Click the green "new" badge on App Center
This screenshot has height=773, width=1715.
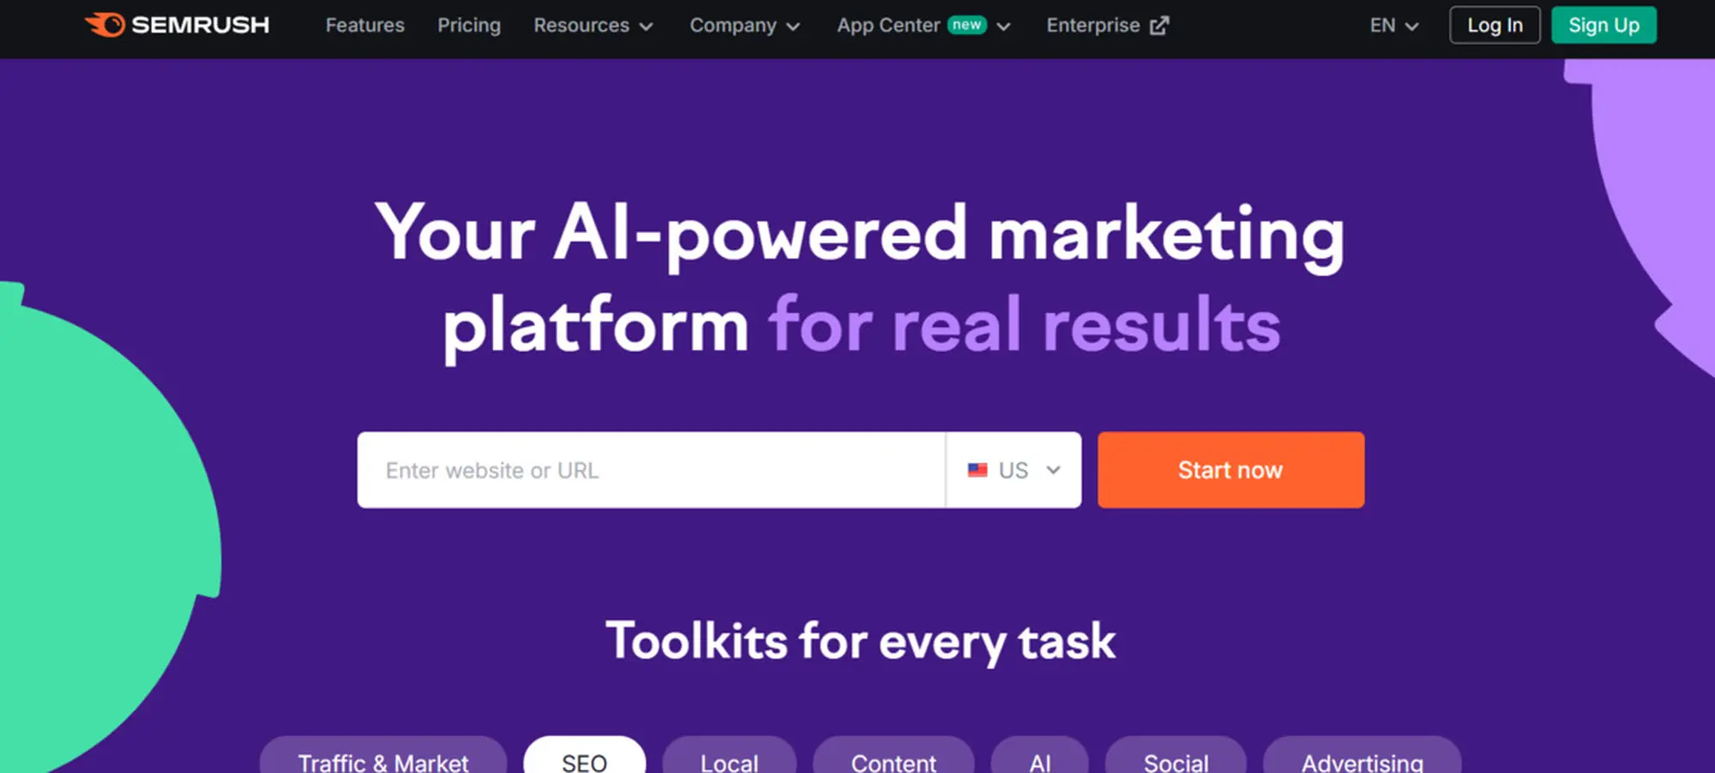tap(966, 25)
